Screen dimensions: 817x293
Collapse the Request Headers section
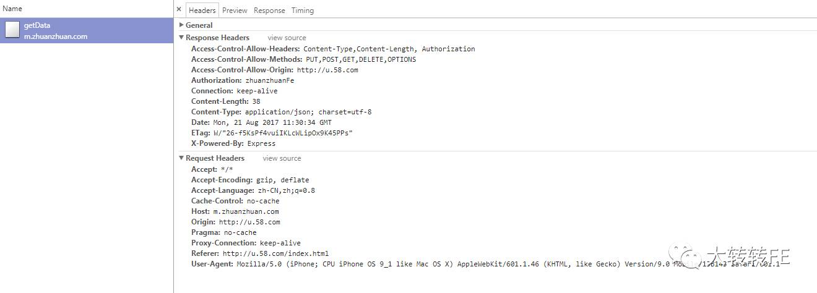point(181,158)
